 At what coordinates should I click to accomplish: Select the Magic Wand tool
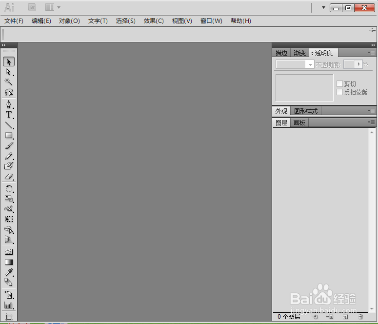point(9,82)
